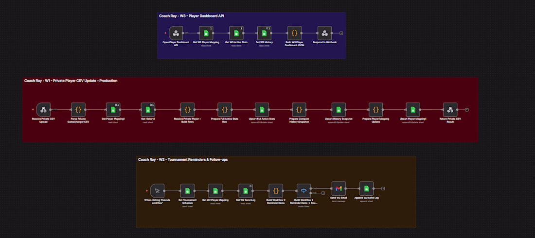Open the Prepare Player Mapping Update code node
535x238 pixels.
point(375,109)
